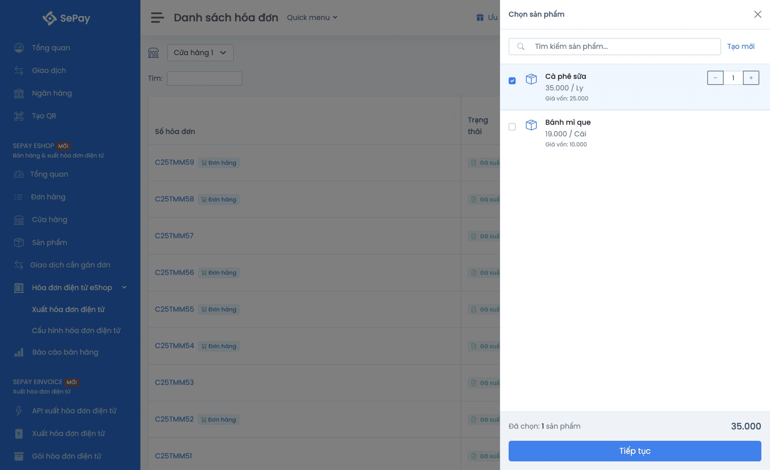Open Báo cáo bán hàng chart icon

point(19,352)
